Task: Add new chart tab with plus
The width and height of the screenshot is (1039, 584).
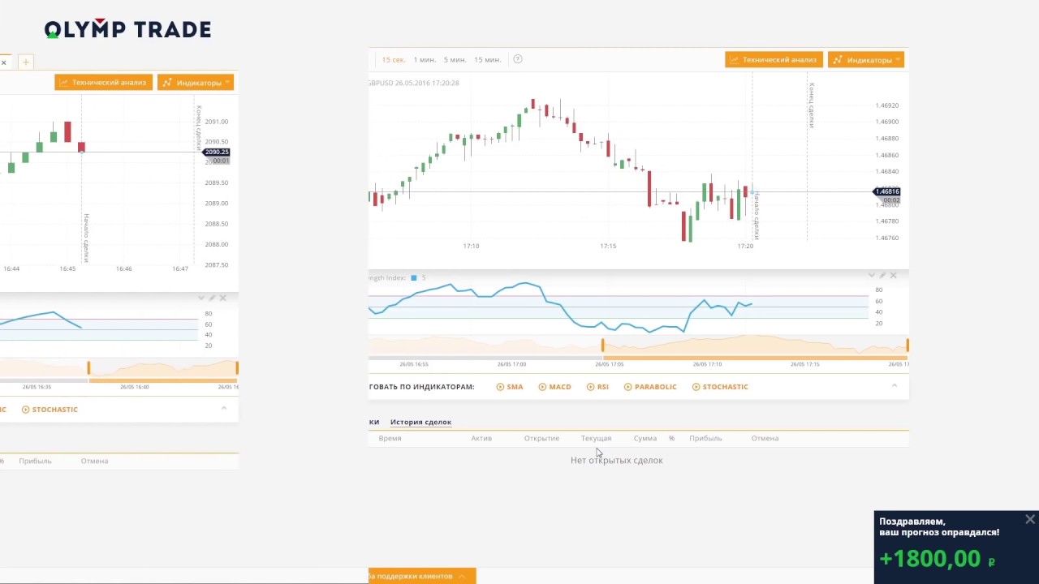Action: (26, 62)
